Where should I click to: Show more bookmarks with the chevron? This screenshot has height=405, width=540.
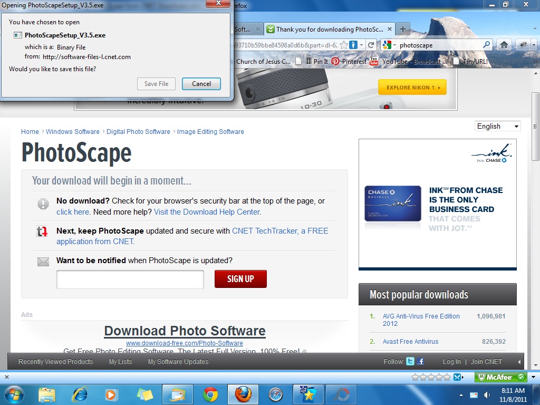click(536, 62)
